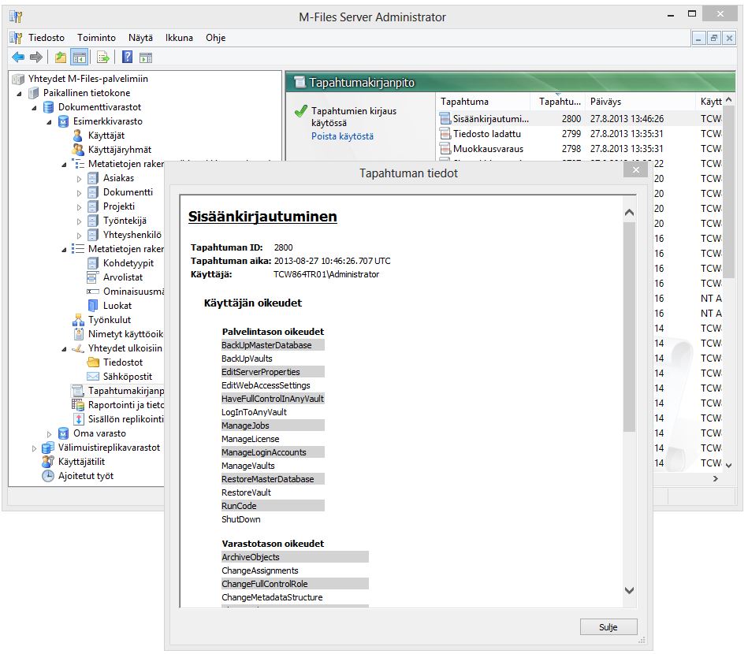
Task: Expand the Oma varasto tree node
Action: (x=49, y=434)
